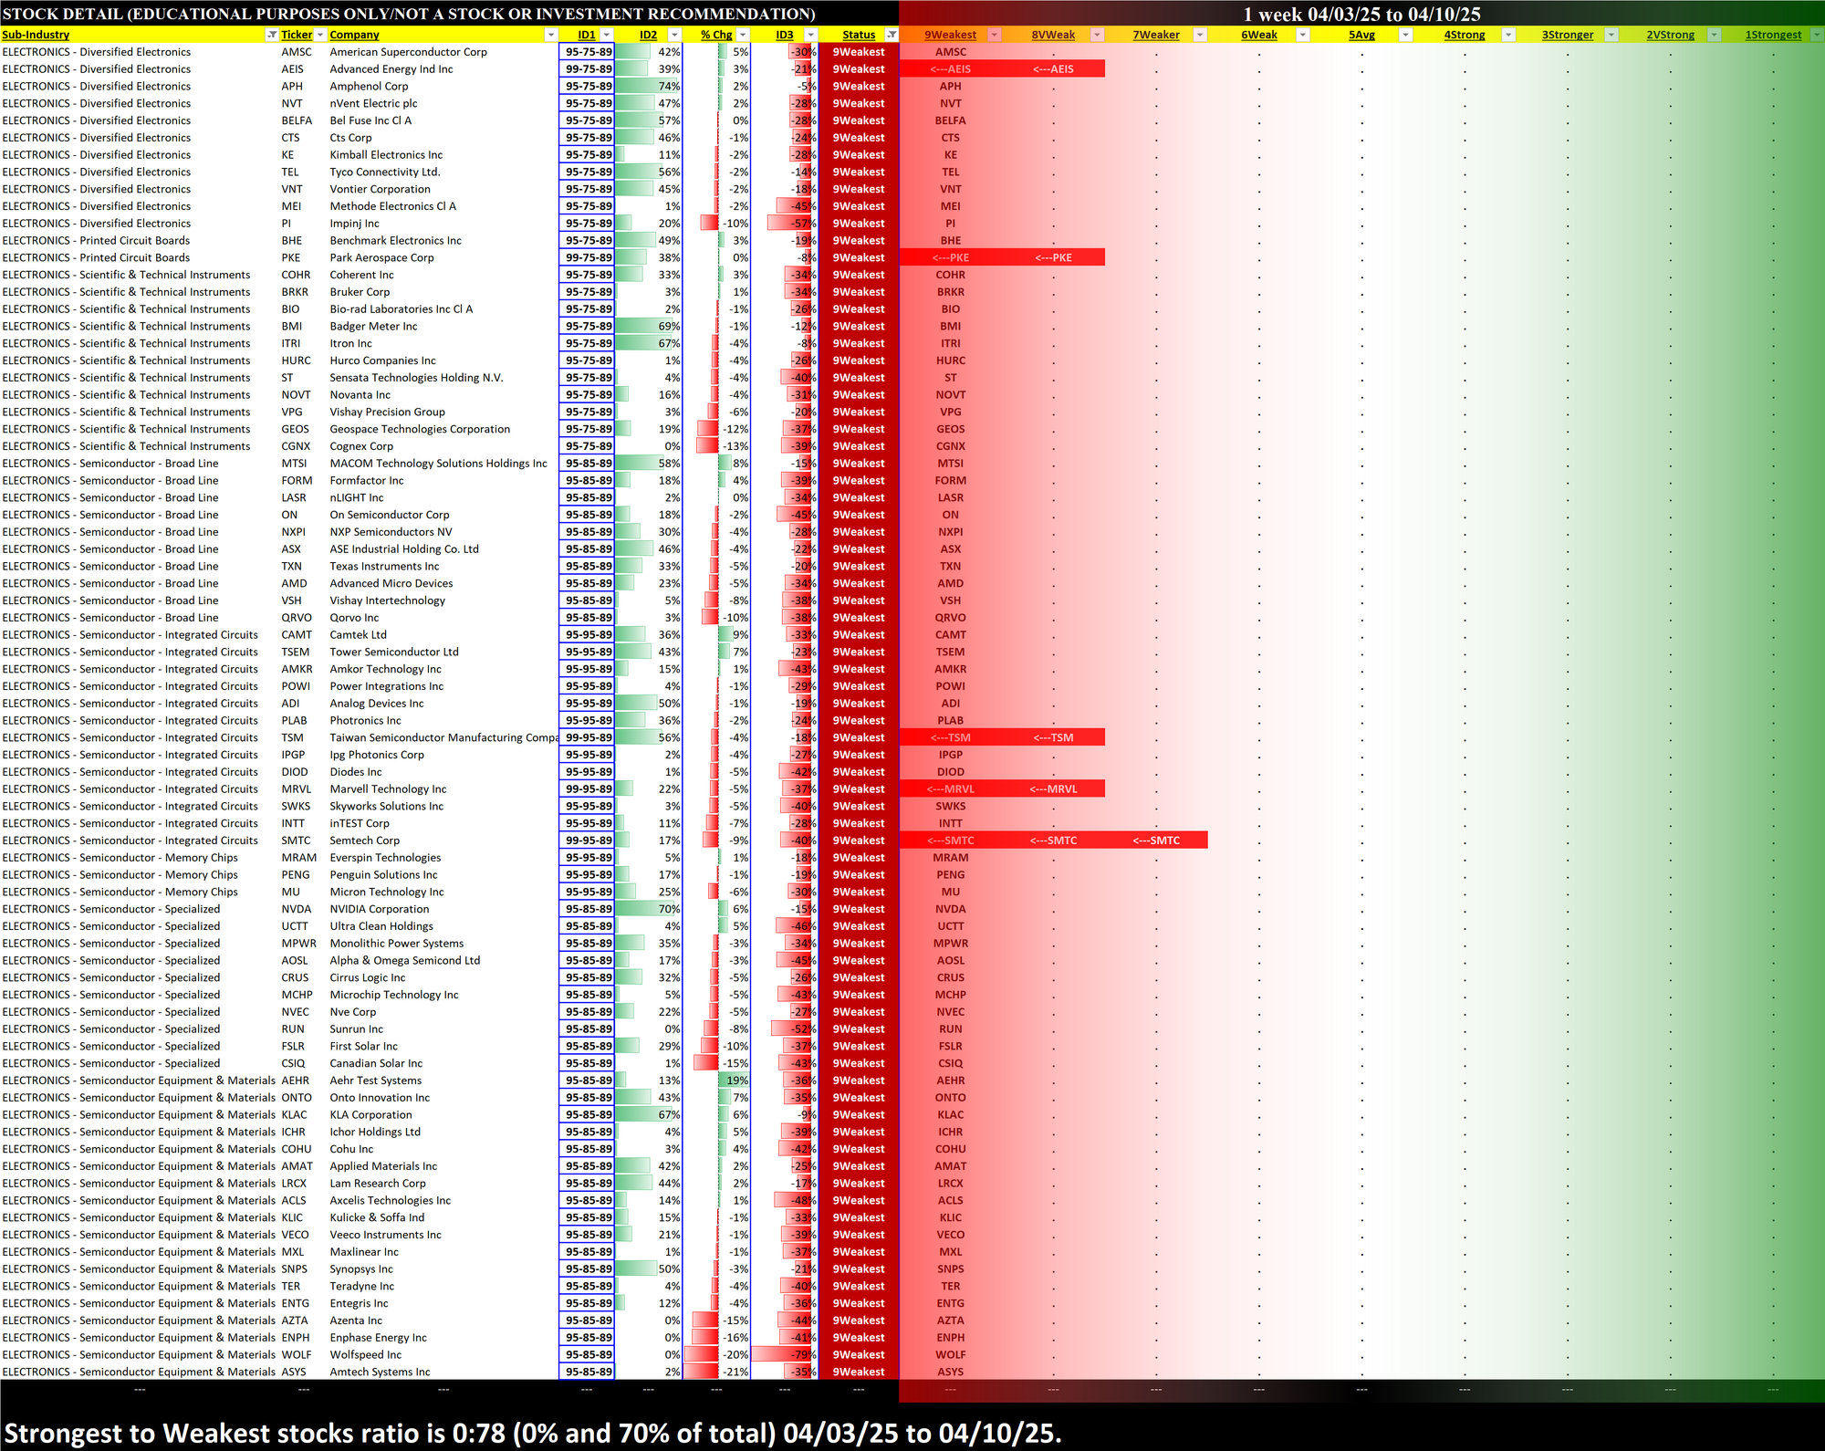The height and width of the screenshot is (1451, 1825).
Task: Open the 1Strongest filter dropdown arrow
Action: click(x=1816, y=35)
